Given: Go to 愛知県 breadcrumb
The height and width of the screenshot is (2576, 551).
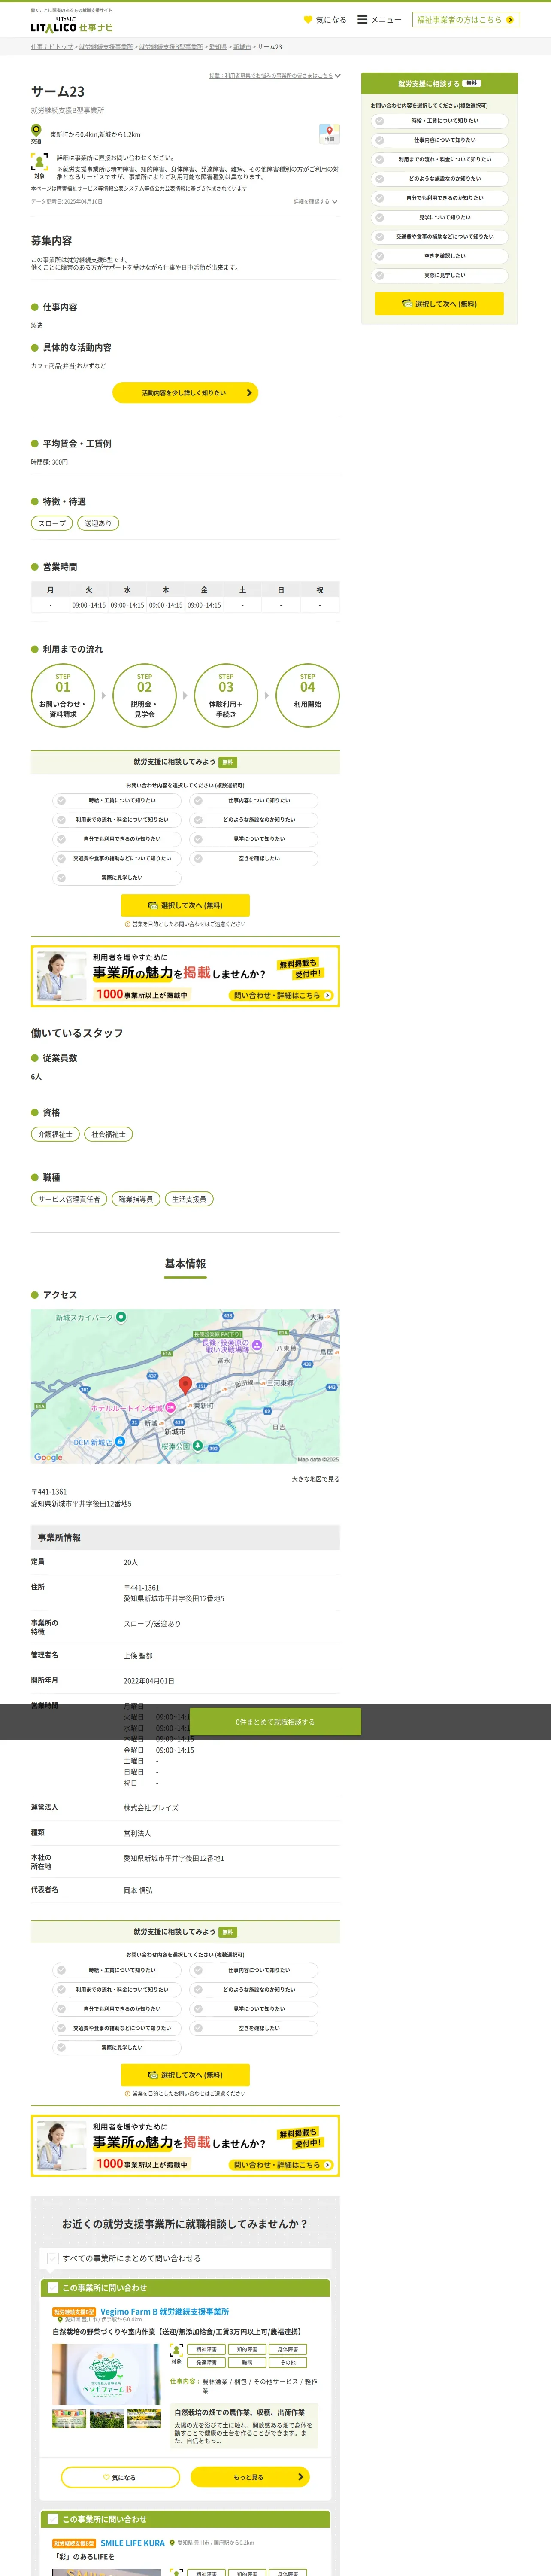Looking at the screenshot, I should pyautogui.click(x=218, y=47).
